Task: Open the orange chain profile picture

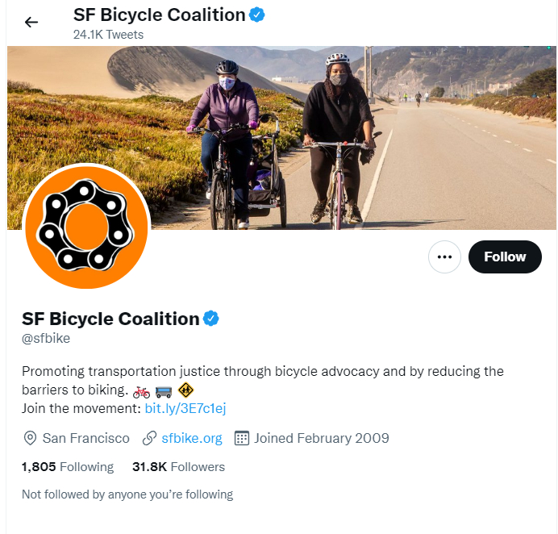Action: (x=86, y=227)
